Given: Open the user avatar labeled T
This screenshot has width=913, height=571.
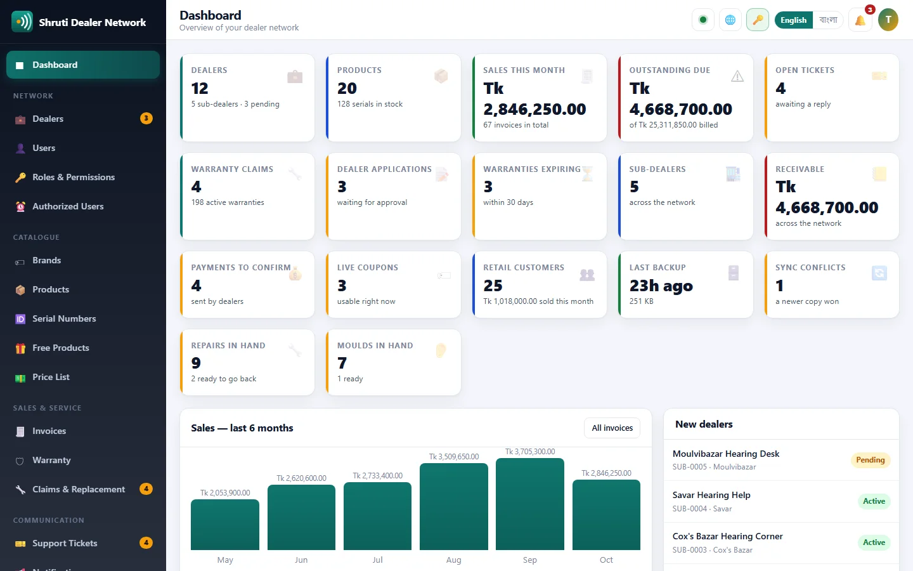Looking at the screenshot, I should [888, 20].
